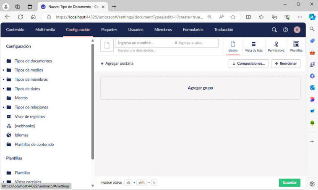Open the Umbraco search magnifier icon
The height and width of the screenshot is (190, 318).
coord(274,30)
